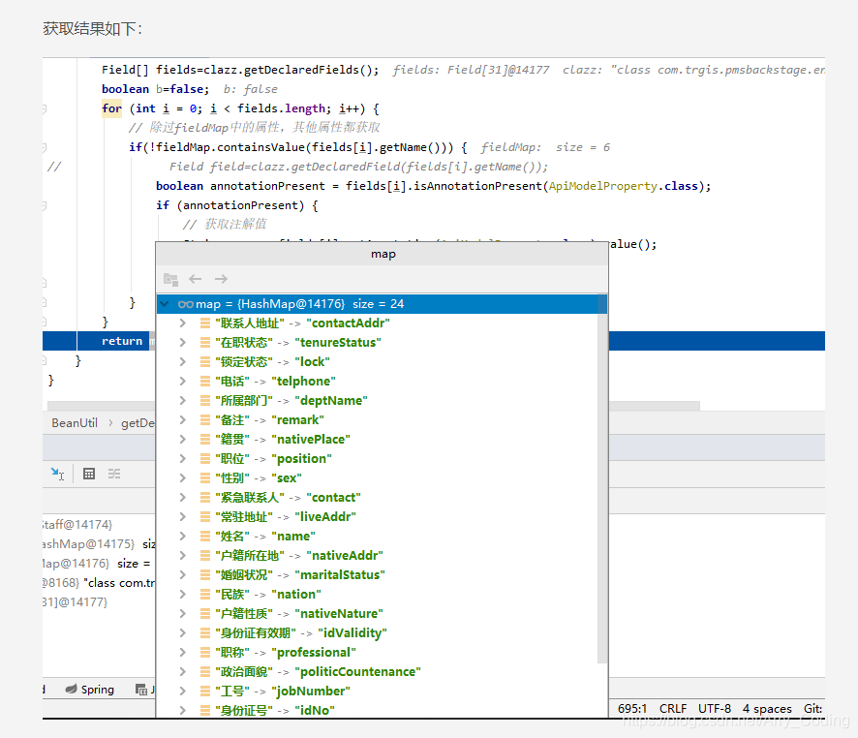Select the "nation" value text
The image size is (858, 738).
[x=296, y=594]
